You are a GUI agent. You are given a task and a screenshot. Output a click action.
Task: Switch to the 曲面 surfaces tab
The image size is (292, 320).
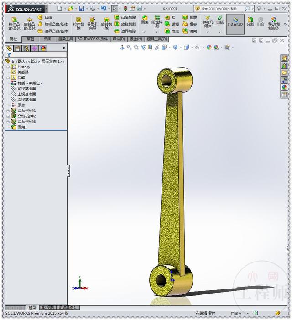47,39
